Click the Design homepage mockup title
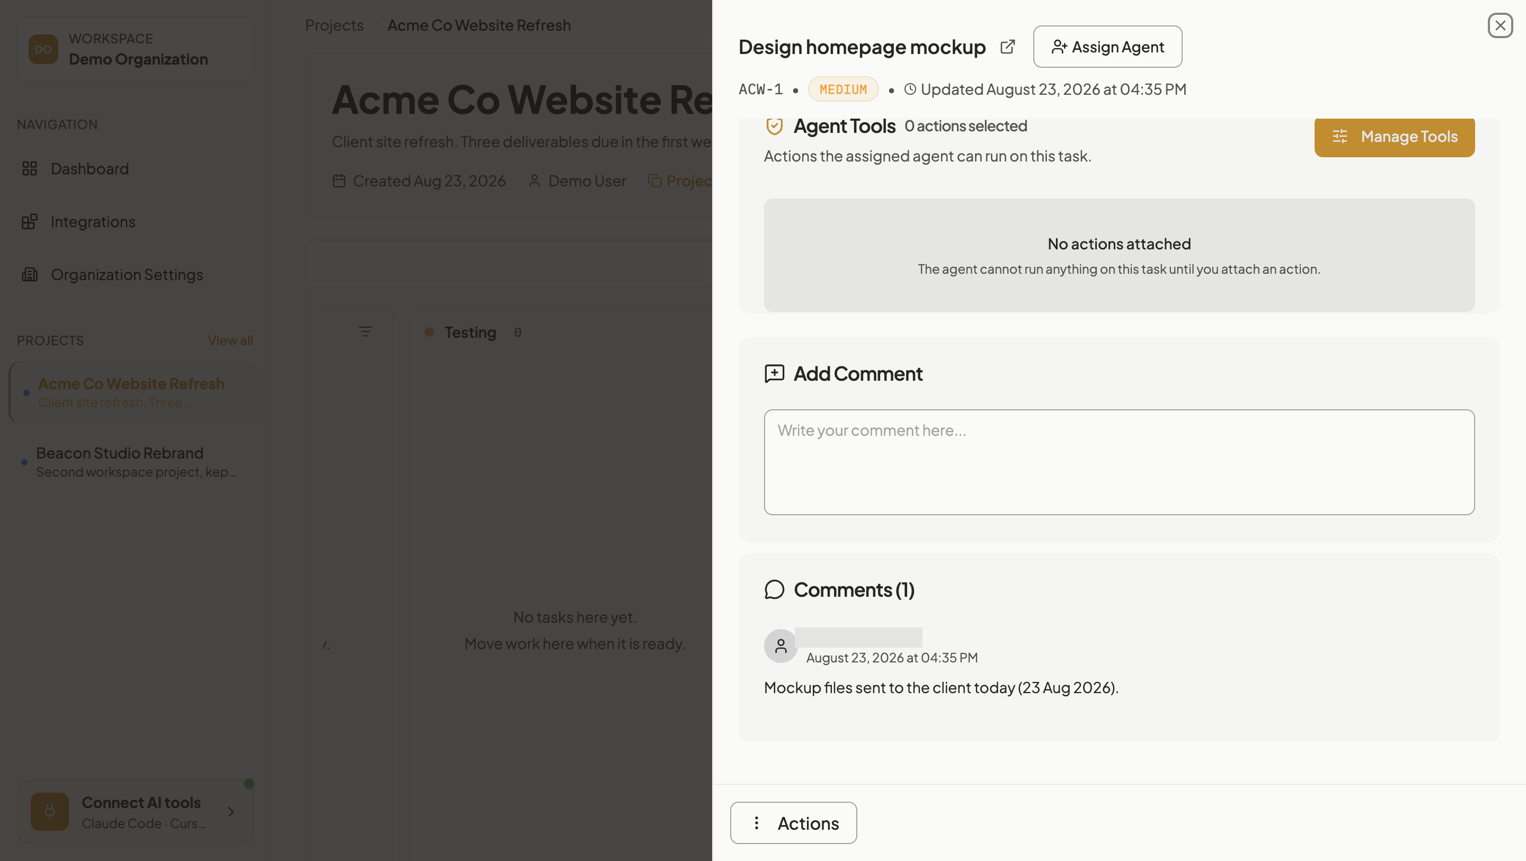The width and height of the screenshot is (1526, 861). (862, 47)
